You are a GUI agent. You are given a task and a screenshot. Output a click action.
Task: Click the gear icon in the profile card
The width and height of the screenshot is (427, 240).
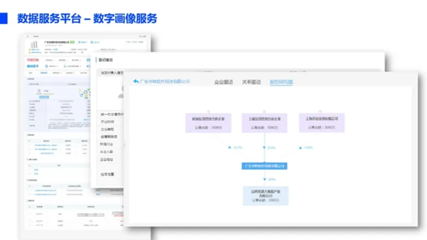coord(39,91)
